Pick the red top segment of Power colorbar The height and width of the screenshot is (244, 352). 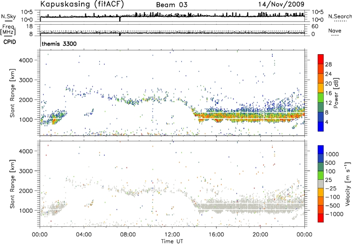[x=321, y=59]
